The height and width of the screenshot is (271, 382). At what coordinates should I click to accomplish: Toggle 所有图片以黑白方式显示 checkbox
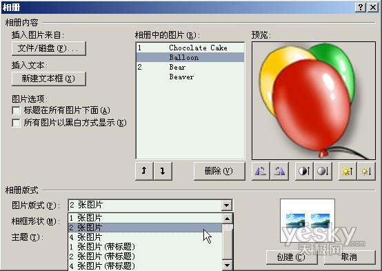[16, 123]
